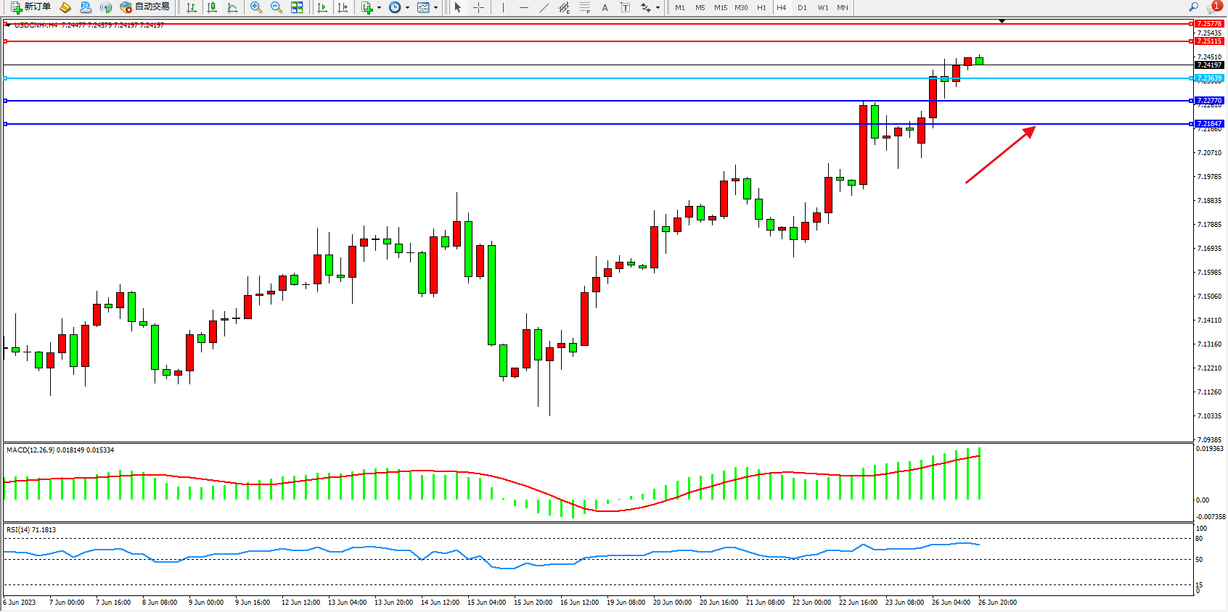
Task: Open the notification chat bubble icon
Action: click(1213, 7)
